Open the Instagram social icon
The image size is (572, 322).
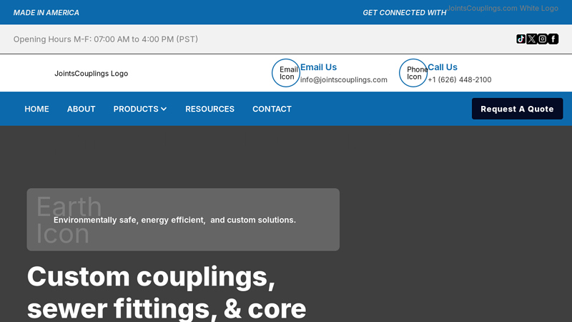point(543,39)
